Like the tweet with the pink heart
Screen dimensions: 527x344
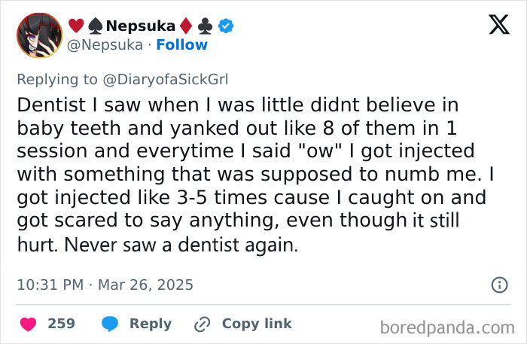tap(29, 324)
